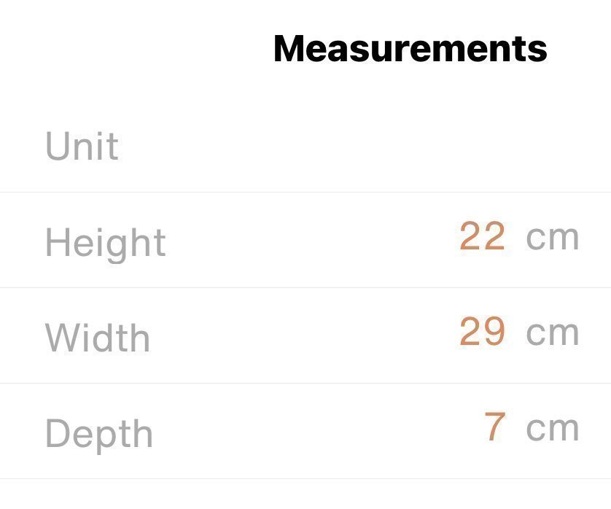Click blank space between Height label and 22
611x509 pixels.
point(306,240)
